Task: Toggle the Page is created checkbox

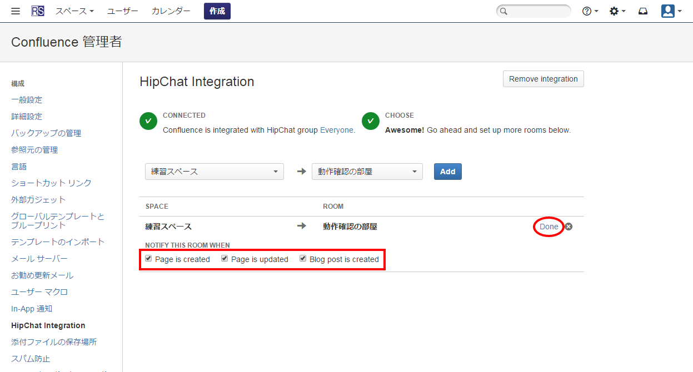Action: click(148, 259)
